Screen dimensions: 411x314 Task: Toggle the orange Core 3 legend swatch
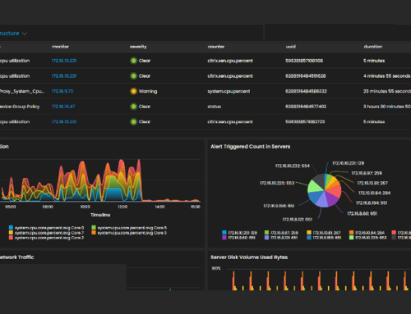coord(94,233)
